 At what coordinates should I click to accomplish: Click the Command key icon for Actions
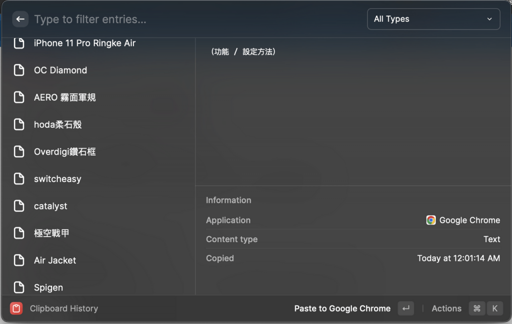click(476, 309)
